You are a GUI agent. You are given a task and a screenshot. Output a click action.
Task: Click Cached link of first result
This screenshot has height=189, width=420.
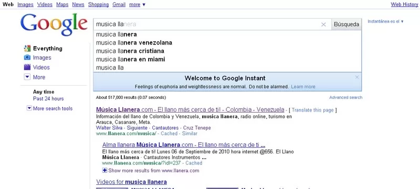coord(169,134)
